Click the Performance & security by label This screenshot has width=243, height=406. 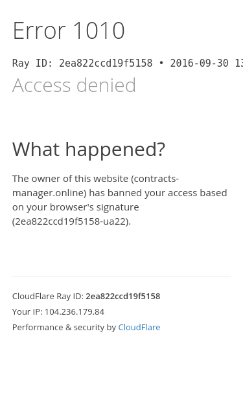[x=64, y=327]
